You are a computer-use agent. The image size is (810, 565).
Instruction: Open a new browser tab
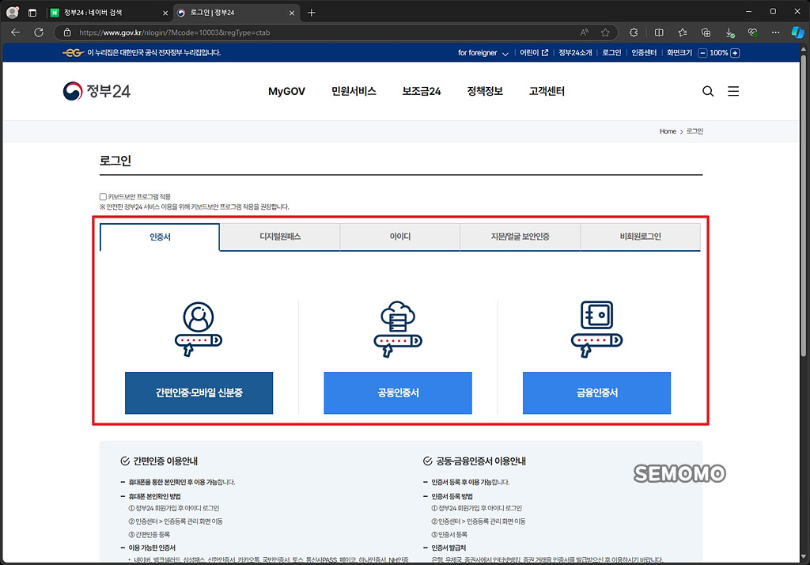click(x=311, y=13)
